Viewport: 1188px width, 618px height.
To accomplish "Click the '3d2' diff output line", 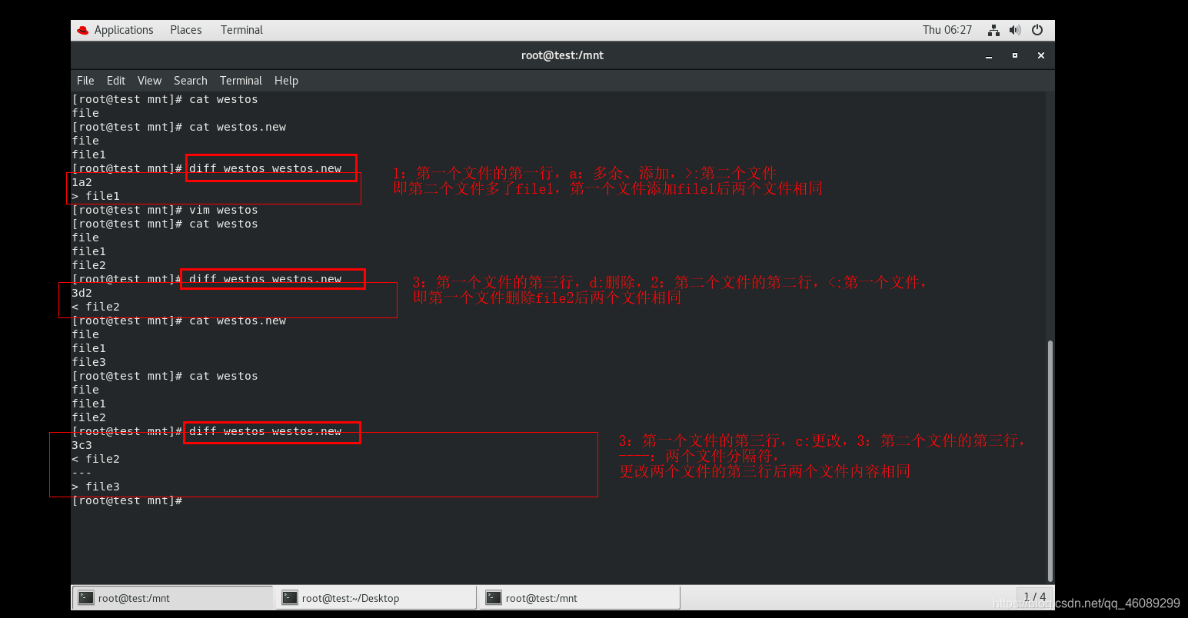I will 82,293.
